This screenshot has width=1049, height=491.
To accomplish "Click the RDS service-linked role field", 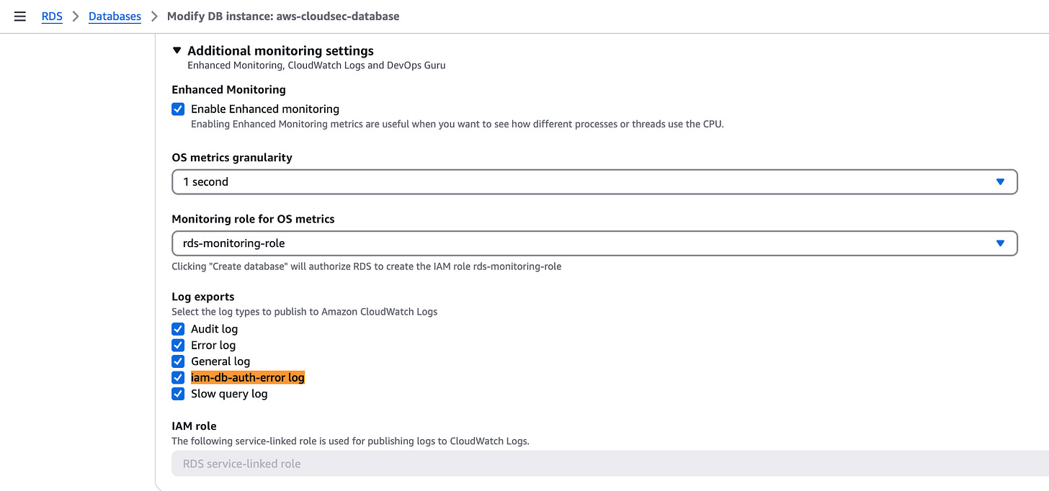I will (x=610, y=464).
